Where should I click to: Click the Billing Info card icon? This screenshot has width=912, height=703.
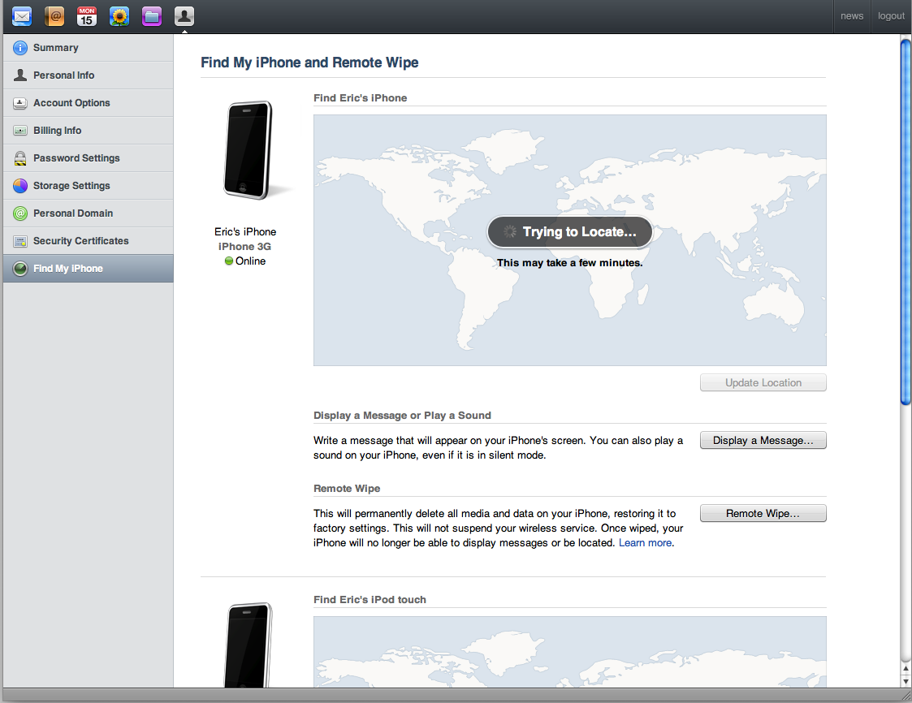19,130
